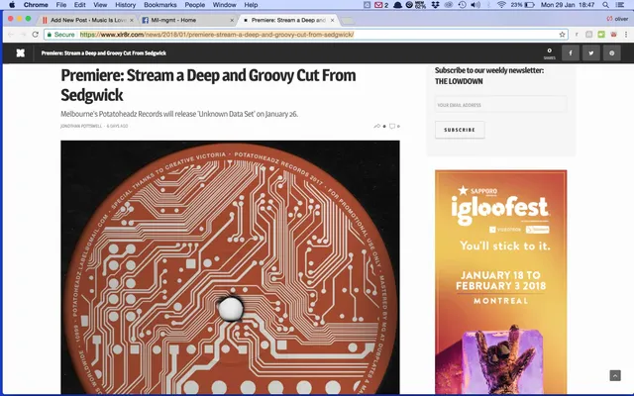The width and height of the screenshot is (634, 396).
Task: Click the 6 days ago timestamp
Action: (x=117, y=126)
